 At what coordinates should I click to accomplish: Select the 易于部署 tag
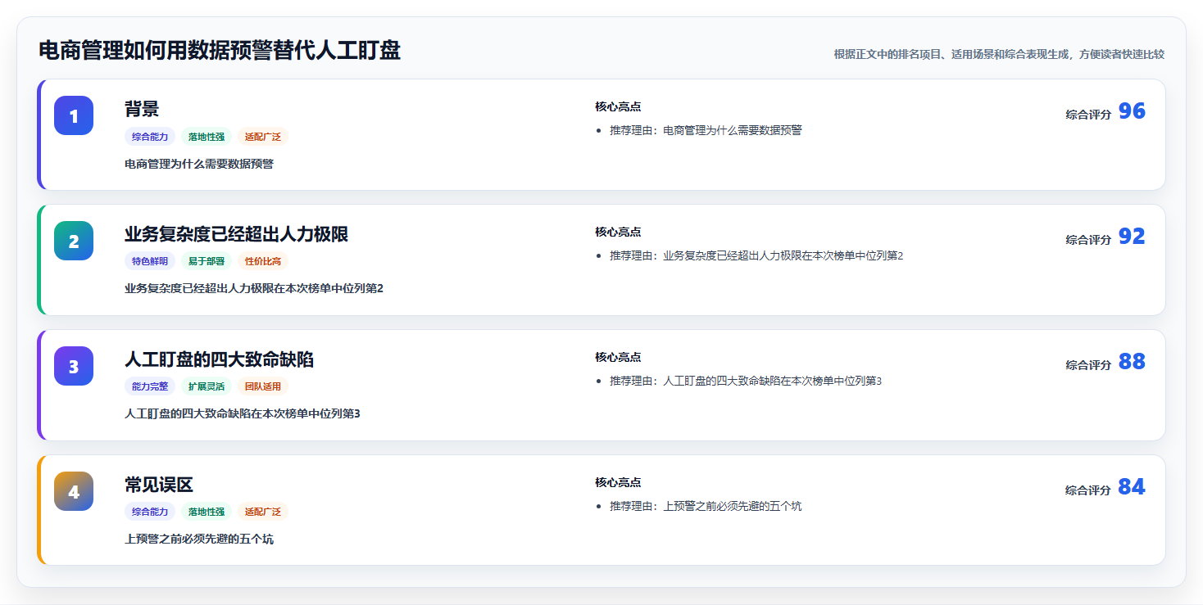207,261
